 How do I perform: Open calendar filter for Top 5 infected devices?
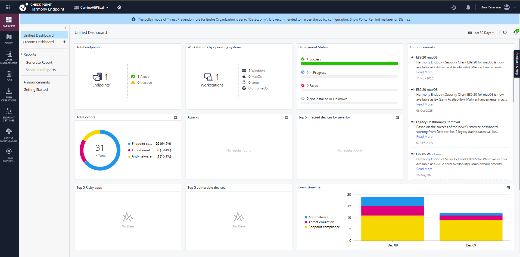[x=397, y=117]
